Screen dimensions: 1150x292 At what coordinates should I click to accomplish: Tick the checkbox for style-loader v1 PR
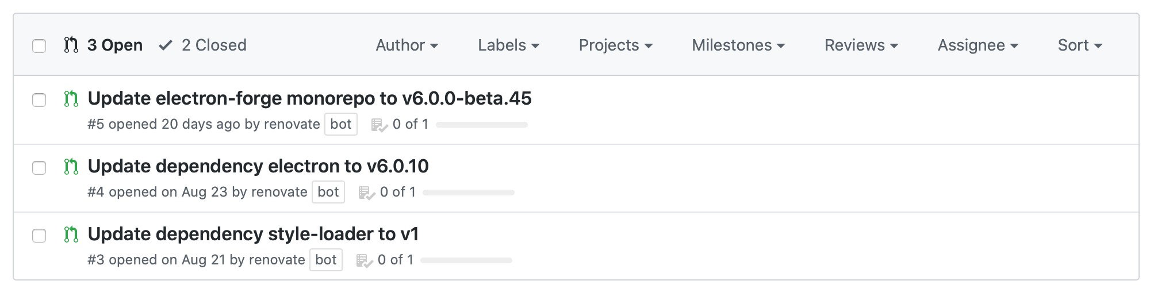(x=39, y=236)
